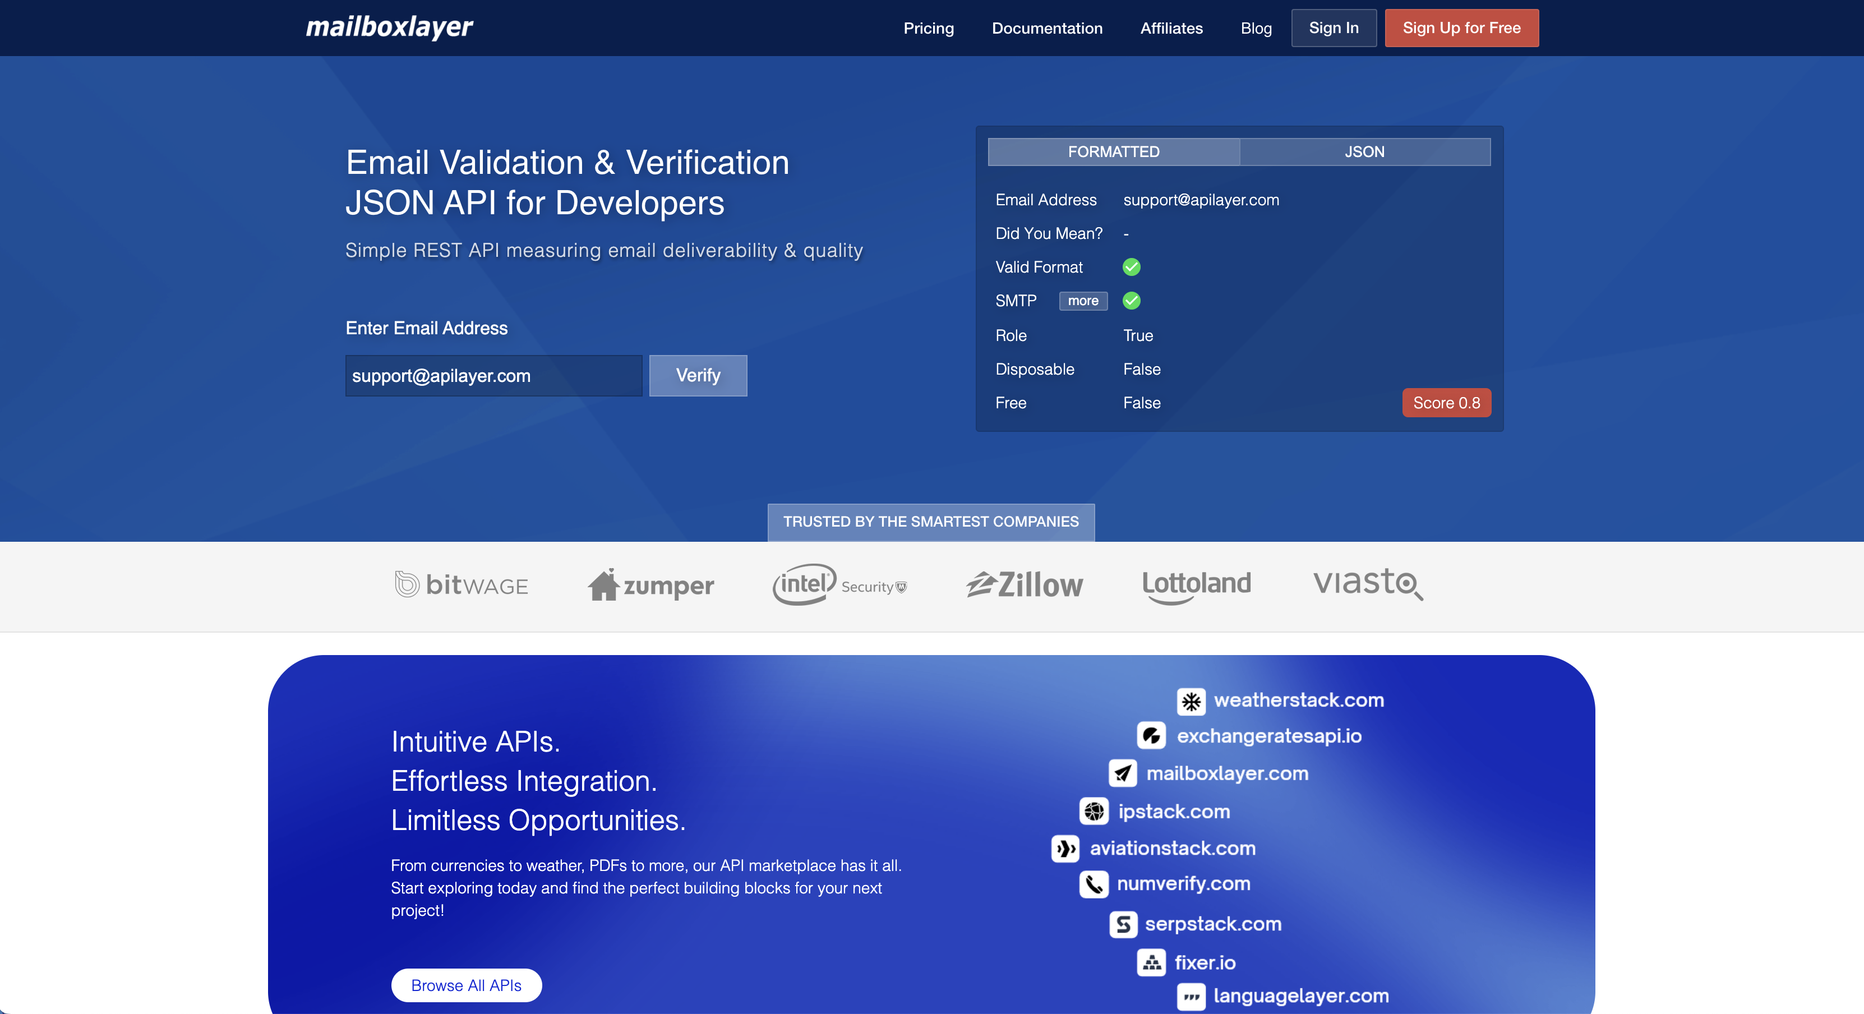Switch to the FORMATTED tab
Viewport: 1864px width, 1014px height.
[x=1114, y=152]
